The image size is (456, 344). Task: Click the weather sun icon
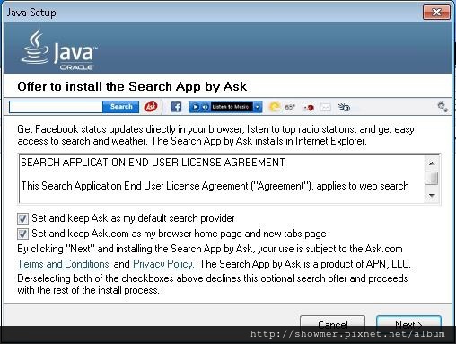coord(275,107)
